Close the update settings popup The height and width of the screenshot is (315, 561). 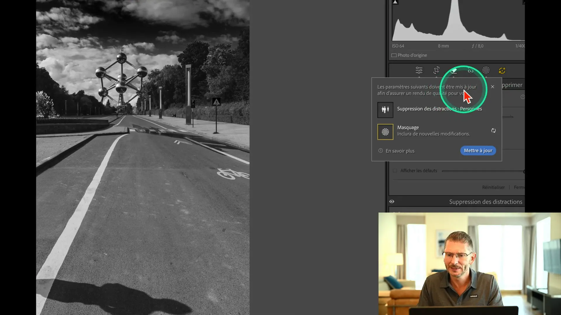click(x=493, y=87)
